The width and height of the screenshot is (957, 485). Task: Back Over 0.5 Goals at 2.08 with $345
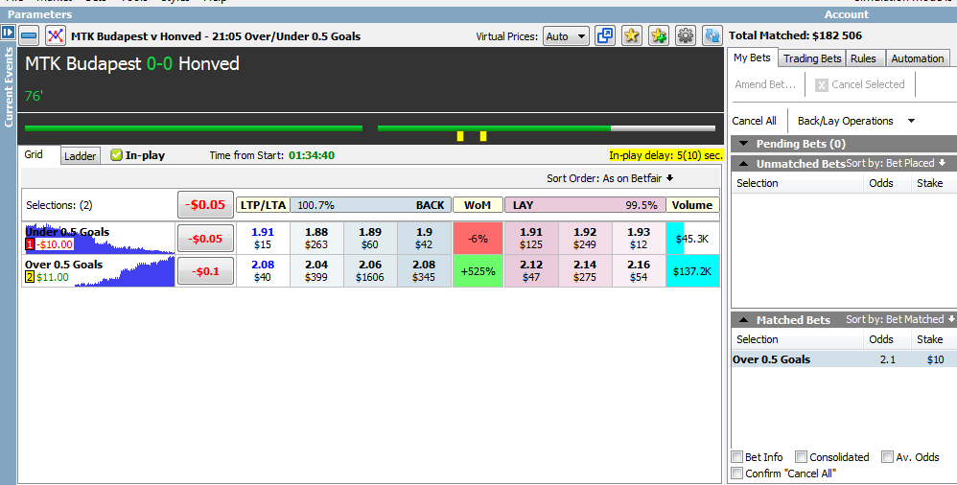point(424,271)
